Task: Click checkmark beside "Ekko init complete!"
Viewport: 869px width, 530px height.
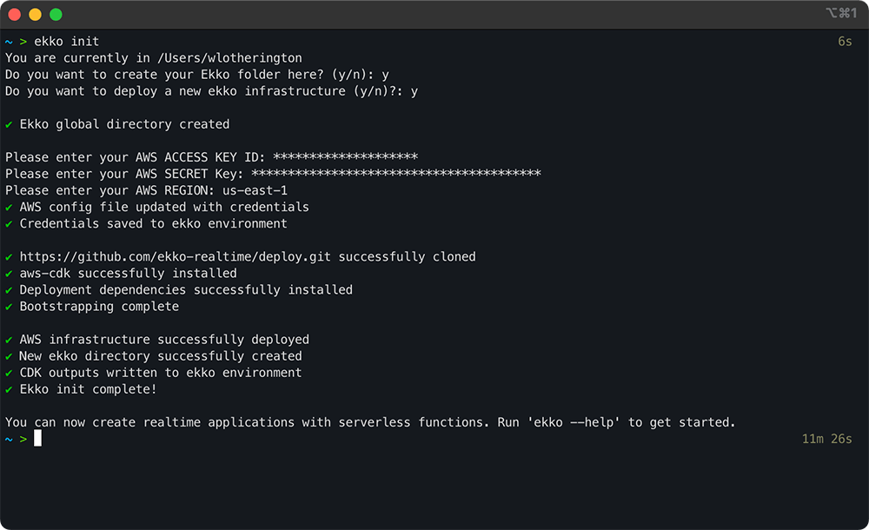Action: 9,389
